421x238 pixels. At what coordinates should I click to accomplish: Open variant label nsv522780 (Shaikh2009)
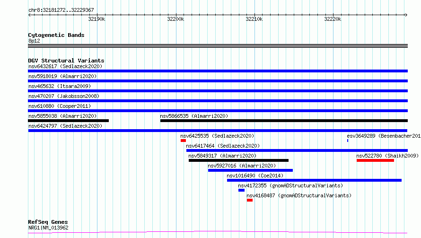[x=387, y=156]
